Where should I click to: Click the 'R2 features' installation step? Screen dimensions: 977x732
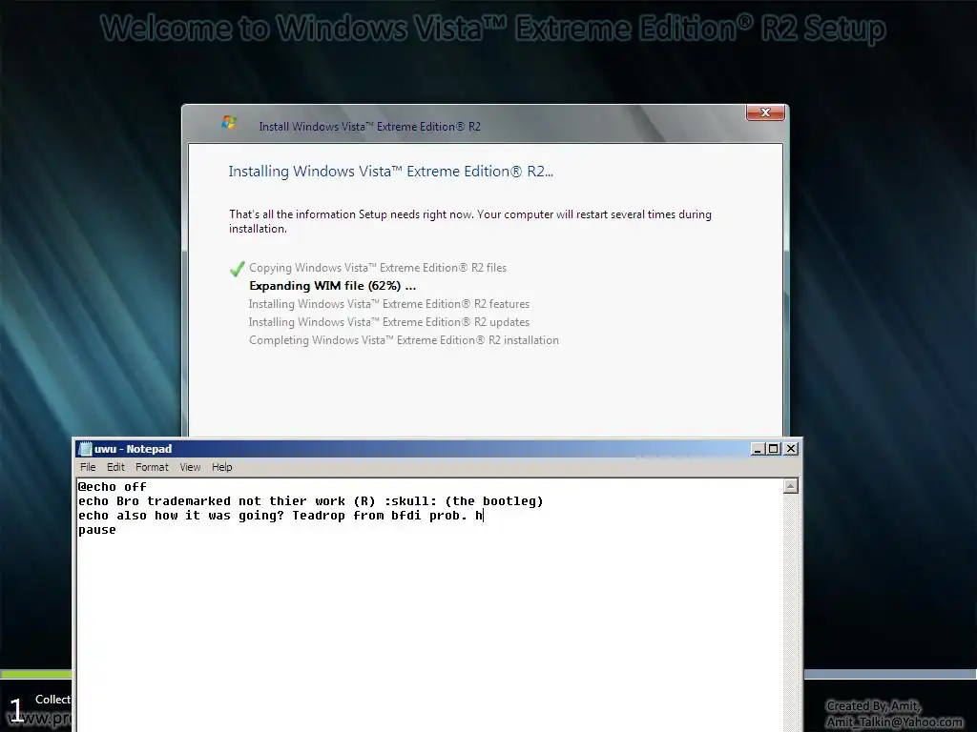[x=389, y=304]
